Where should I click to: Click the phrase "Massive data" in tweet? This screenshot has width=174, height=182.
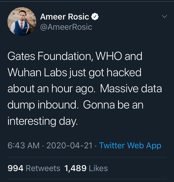pos(131,89)
